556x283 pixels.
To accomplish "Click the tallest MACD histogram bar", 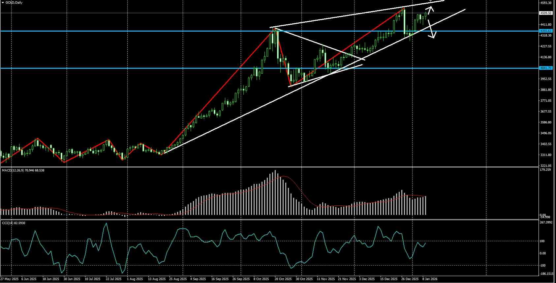I will click(275, 193).
